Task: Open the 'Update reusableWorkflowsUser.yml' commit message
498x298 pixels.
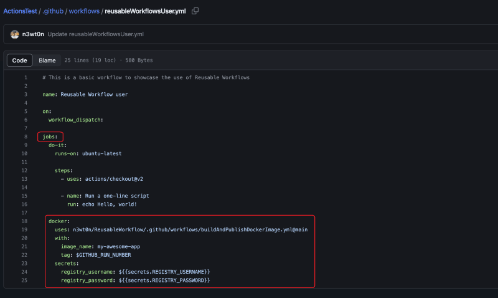Action: point(96,34)
